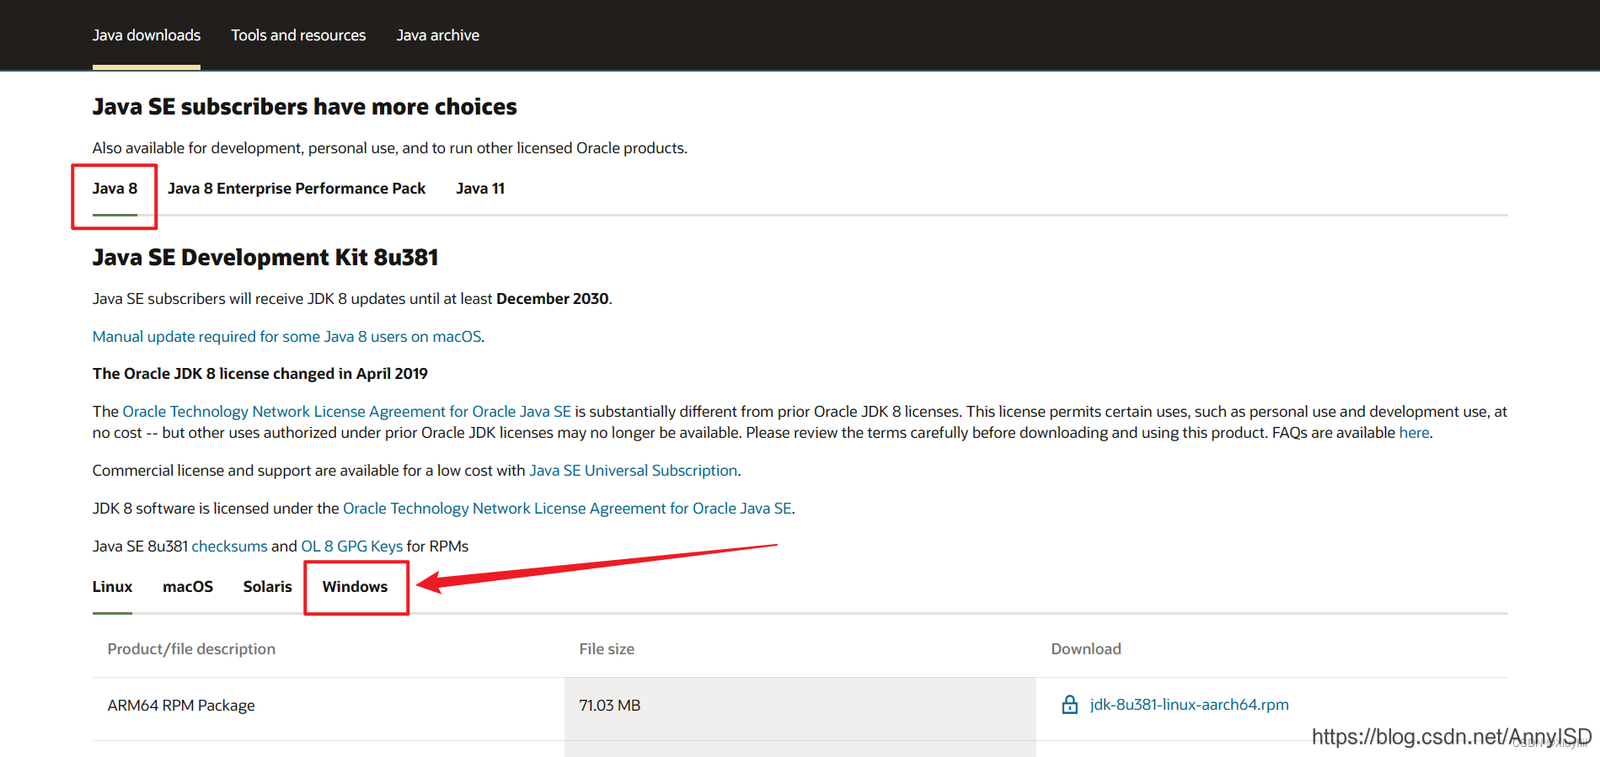Image resolution: width=1600 pixels, height=757 pixels.
Task: Click the 'Product/file description' column header
Action: 191,649
